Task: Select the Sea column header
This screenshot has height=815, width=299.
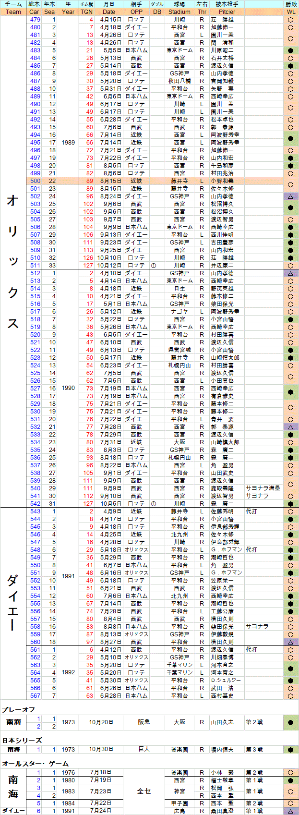Action: point(49,12)
